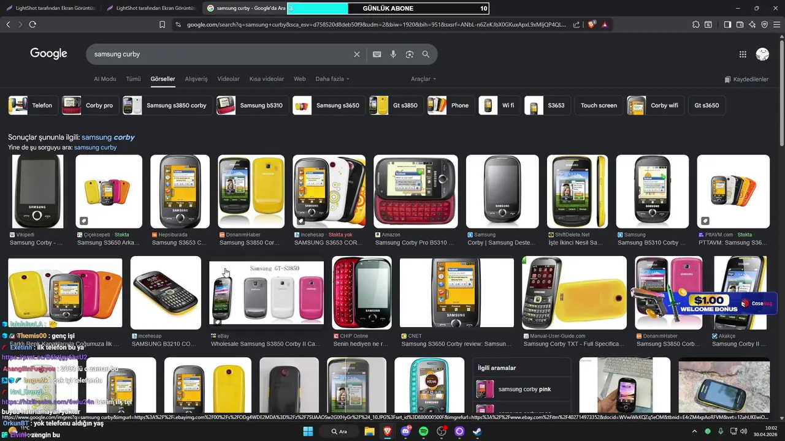This screenshot has height=441, width=785.
Task: Open the browser Extensions puzzle icon
Action: 696,24
